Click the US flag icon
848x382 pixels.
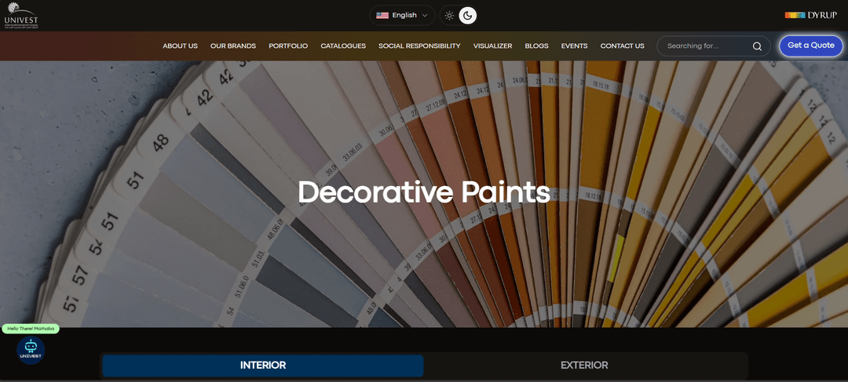(382, 15)
